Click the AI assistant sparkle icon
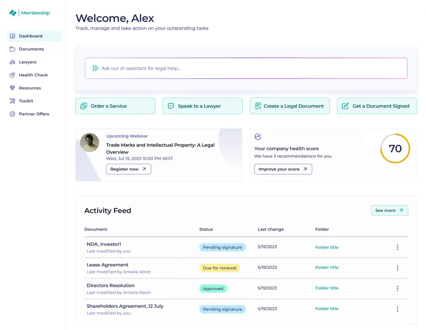Viewport: 426px width, 330px height. click(94, 68)
